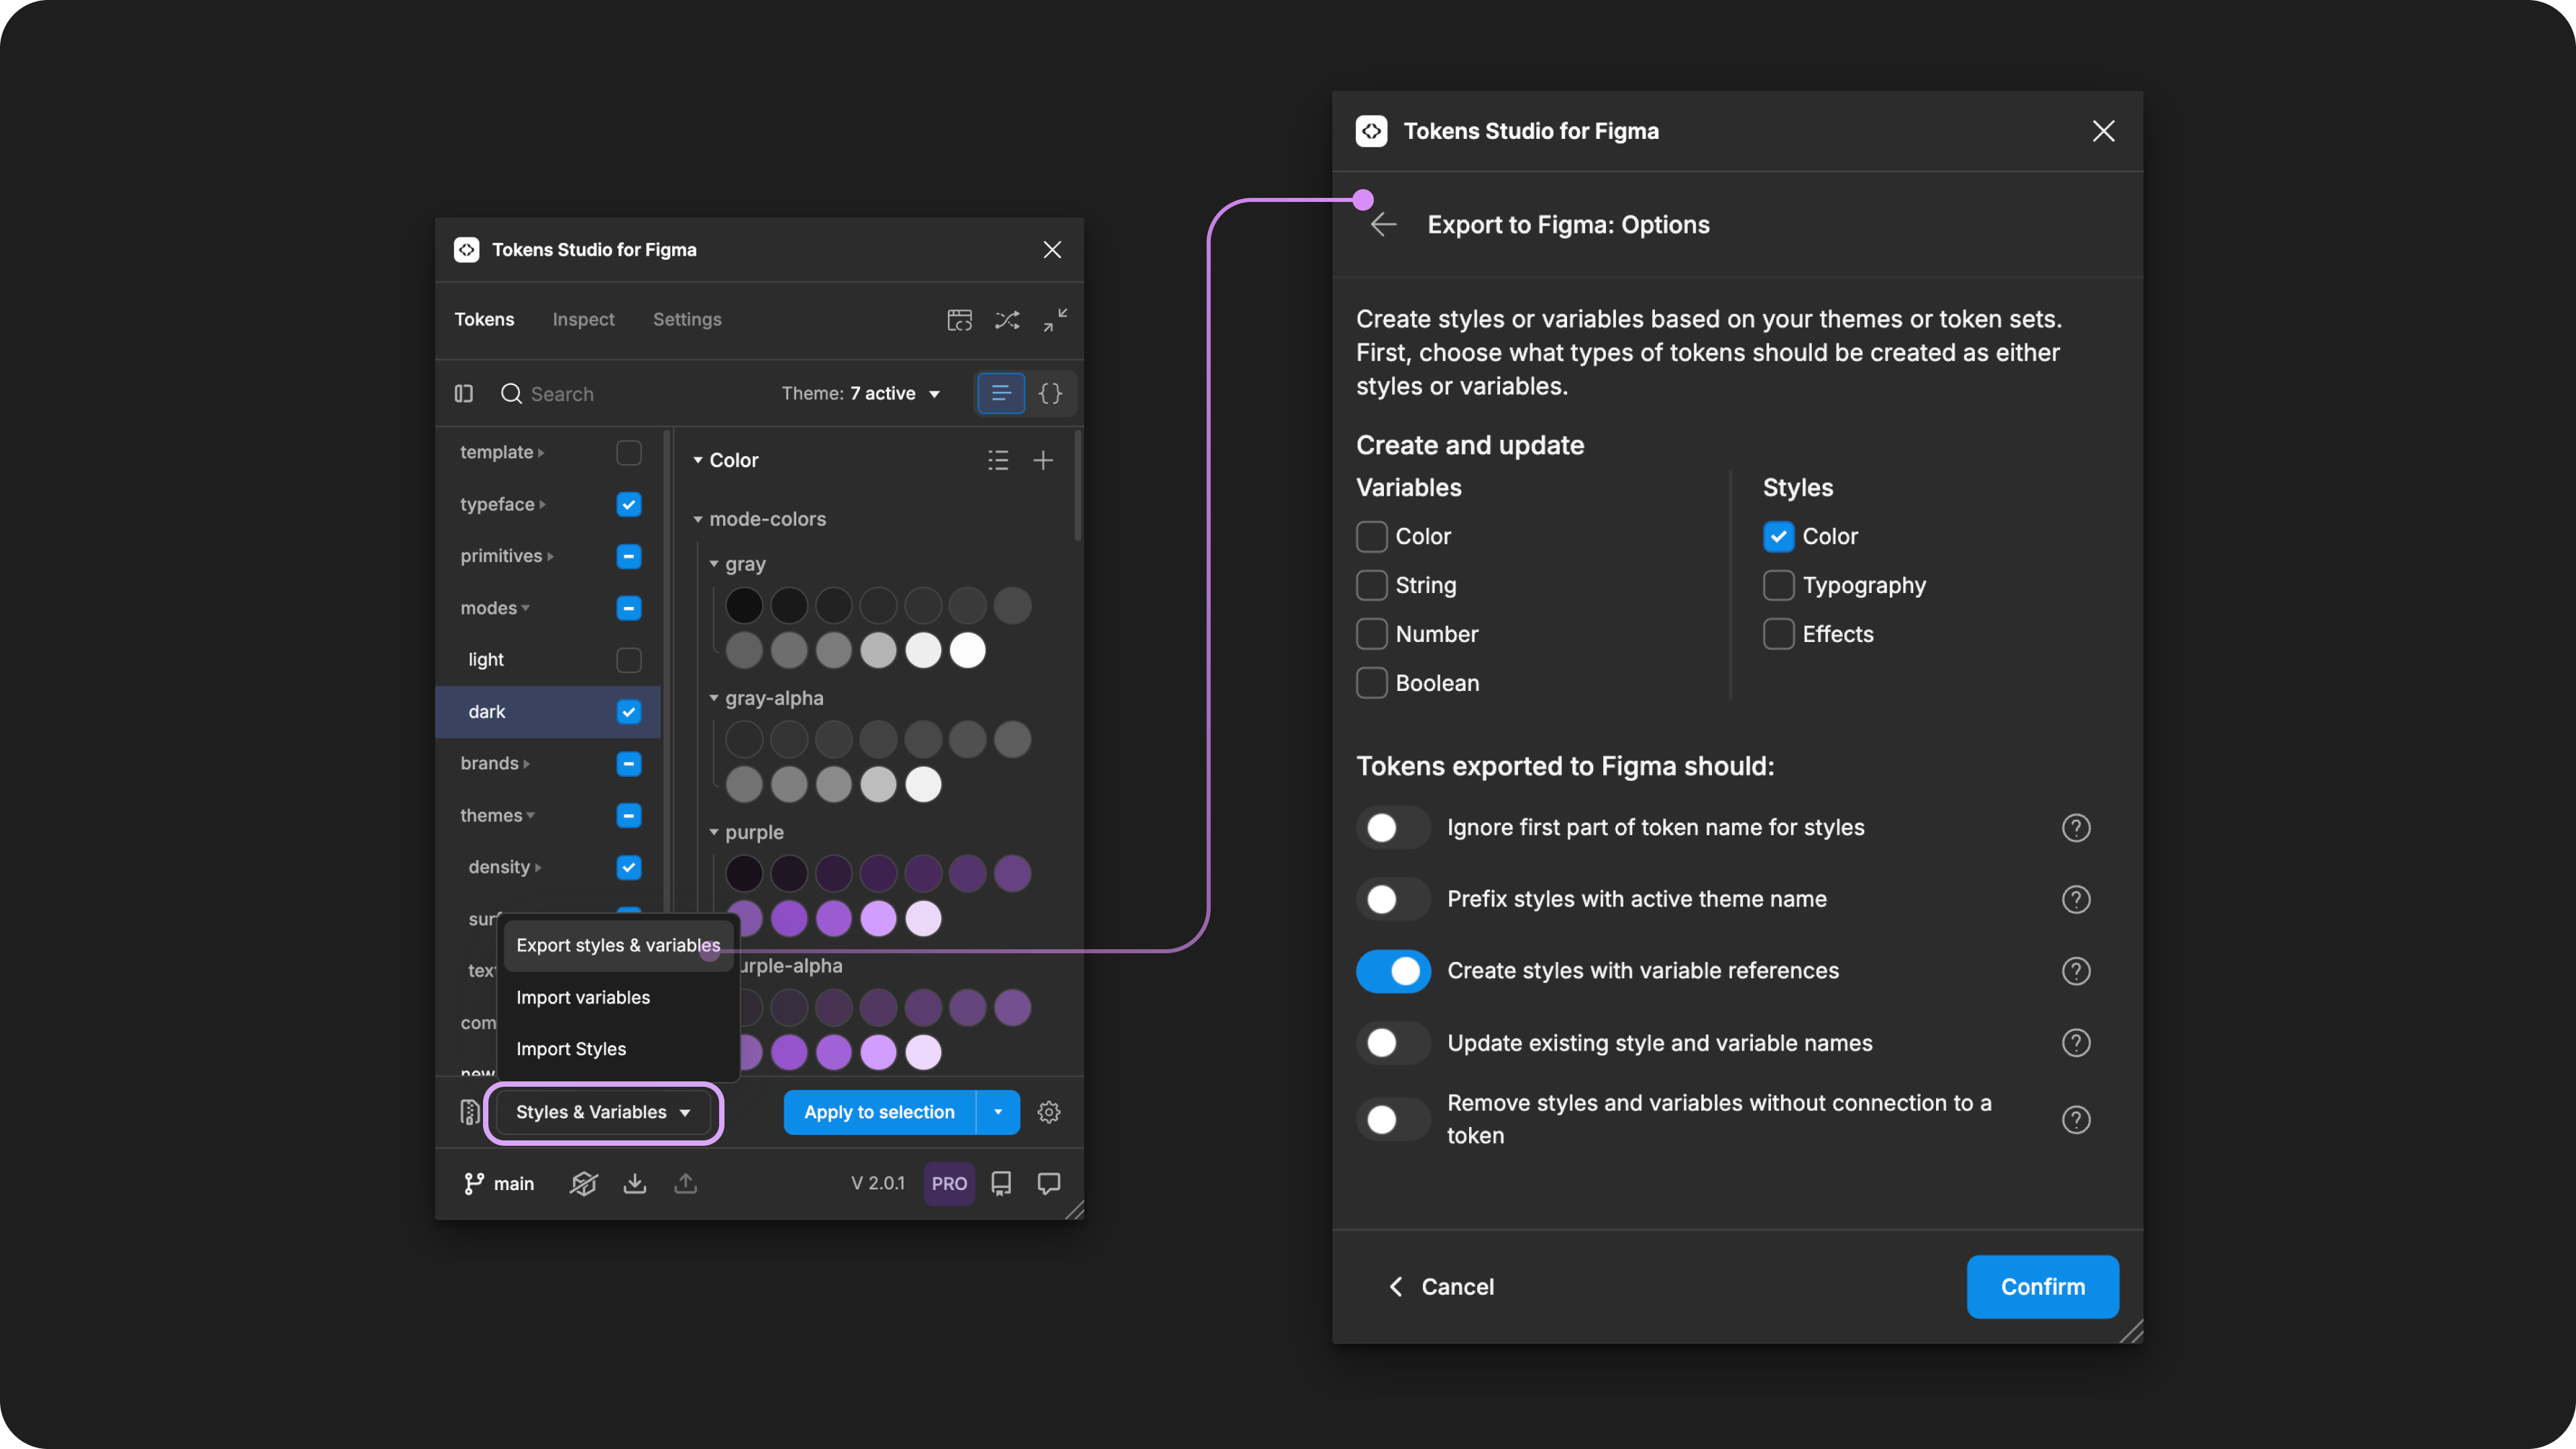The width and height of the screenshot is (2576, 1449).
Task: Switch to the Inspect tab
Action: tap(584, 320)
